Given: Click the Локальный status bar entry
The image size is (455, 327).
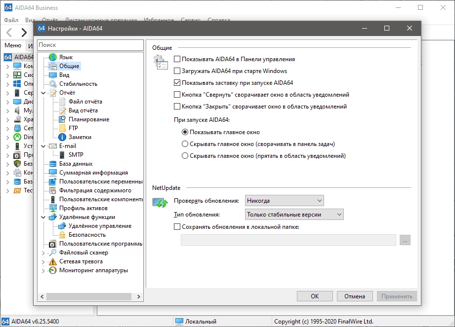Looking at the screenshot, I should pos(196,322).
